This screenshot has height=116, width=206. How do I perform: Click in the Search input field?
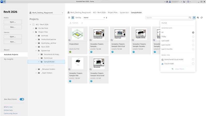[x=167, y=18]
